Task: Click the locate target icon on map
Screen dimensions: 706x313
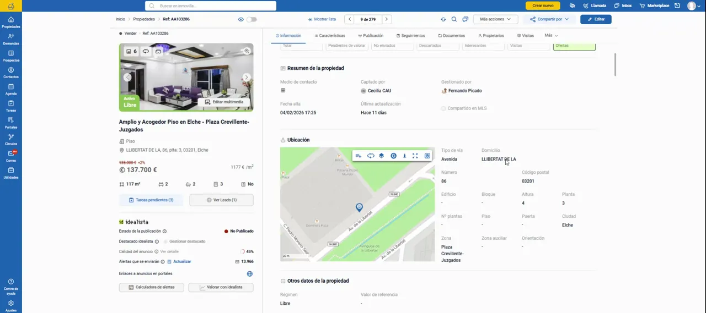Action: pos(427,156)
